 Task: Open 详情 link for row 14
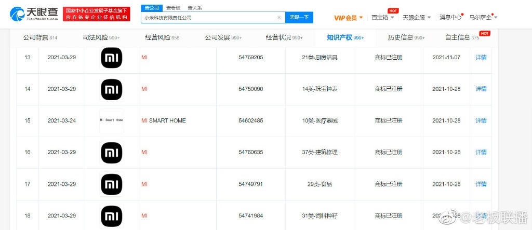[x=481, y=89]
